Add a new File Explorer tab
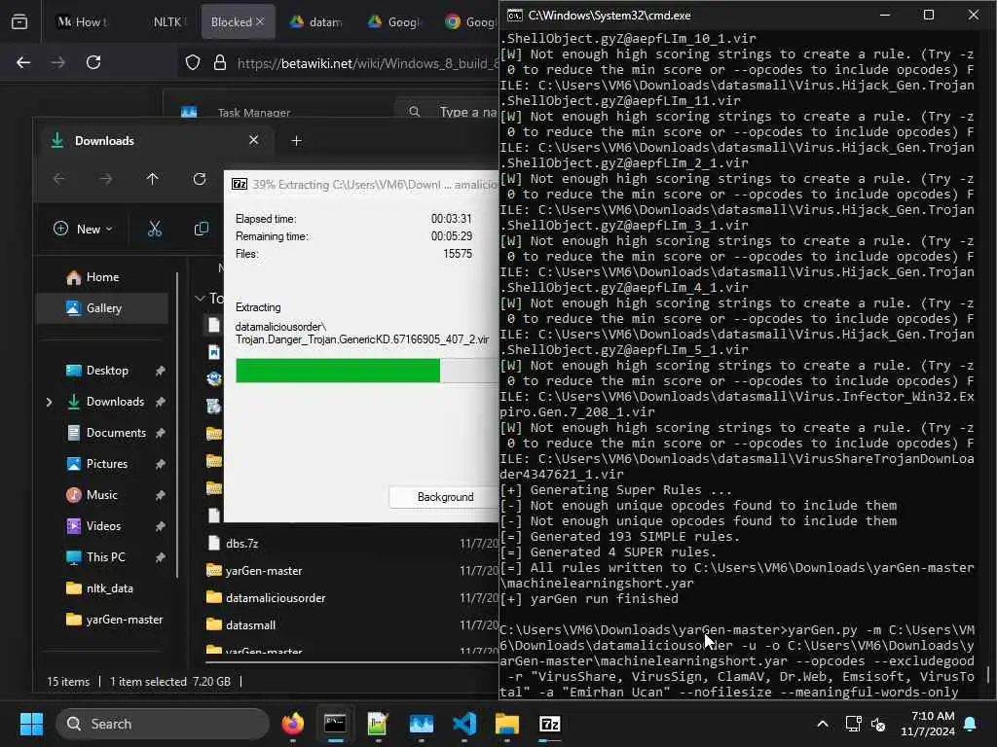 pos(296,140)
